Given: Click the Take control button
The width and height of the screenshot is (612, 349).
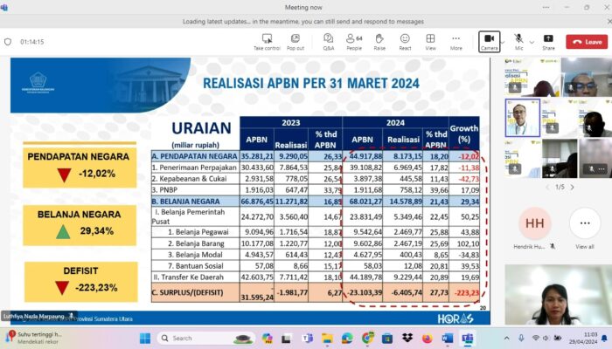Looking at the screenshot, I should [x=267, y=41].
